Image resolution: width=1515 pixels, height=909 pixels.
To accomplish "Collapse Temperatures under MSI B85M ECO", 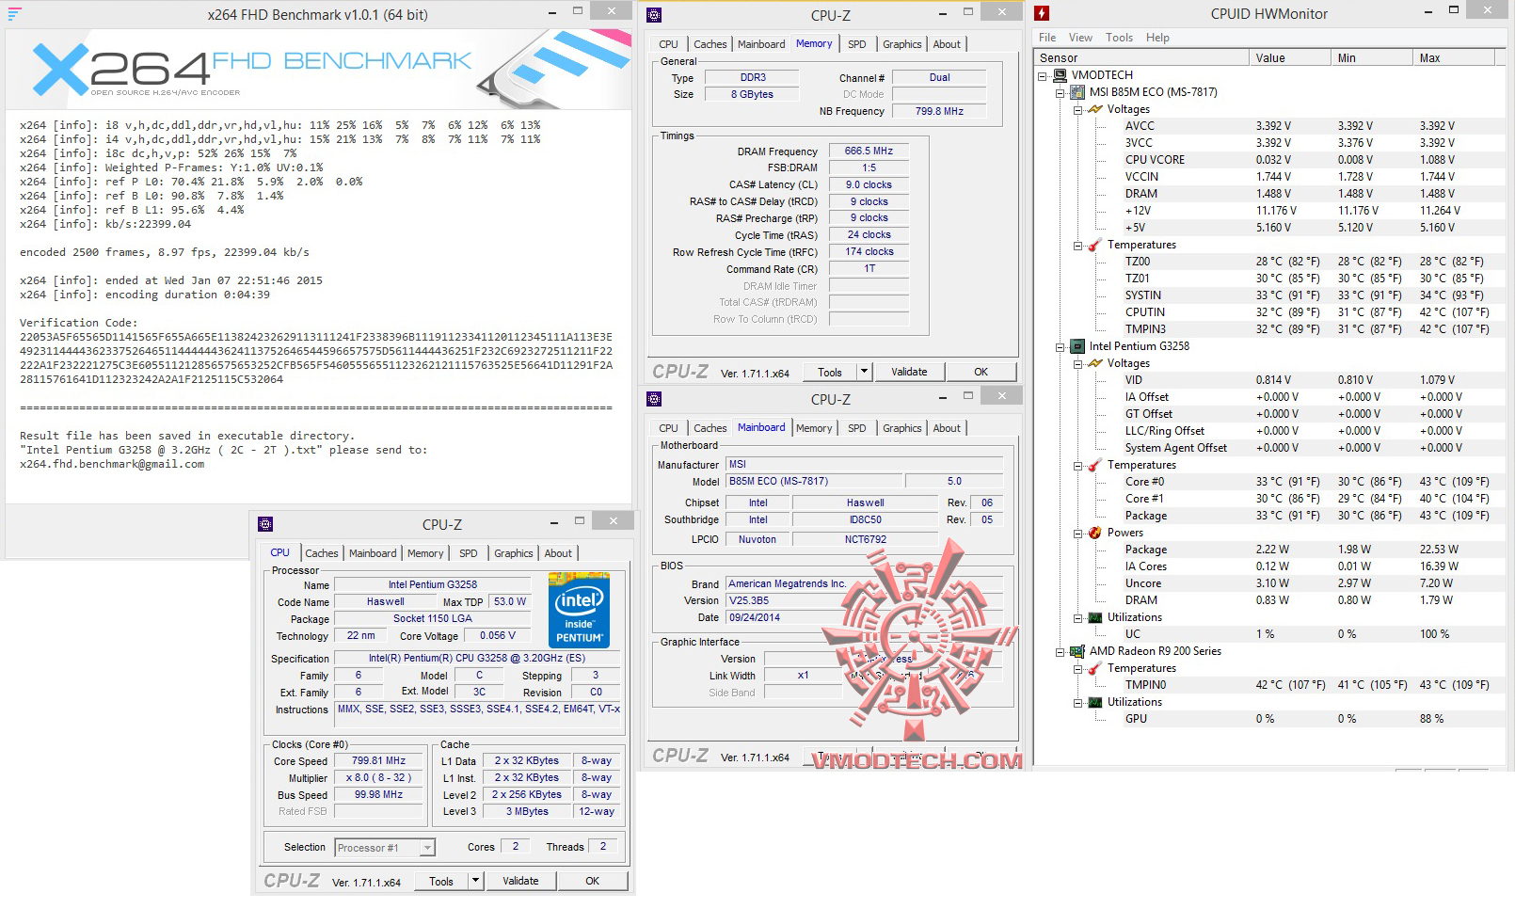I will 1077,245.
